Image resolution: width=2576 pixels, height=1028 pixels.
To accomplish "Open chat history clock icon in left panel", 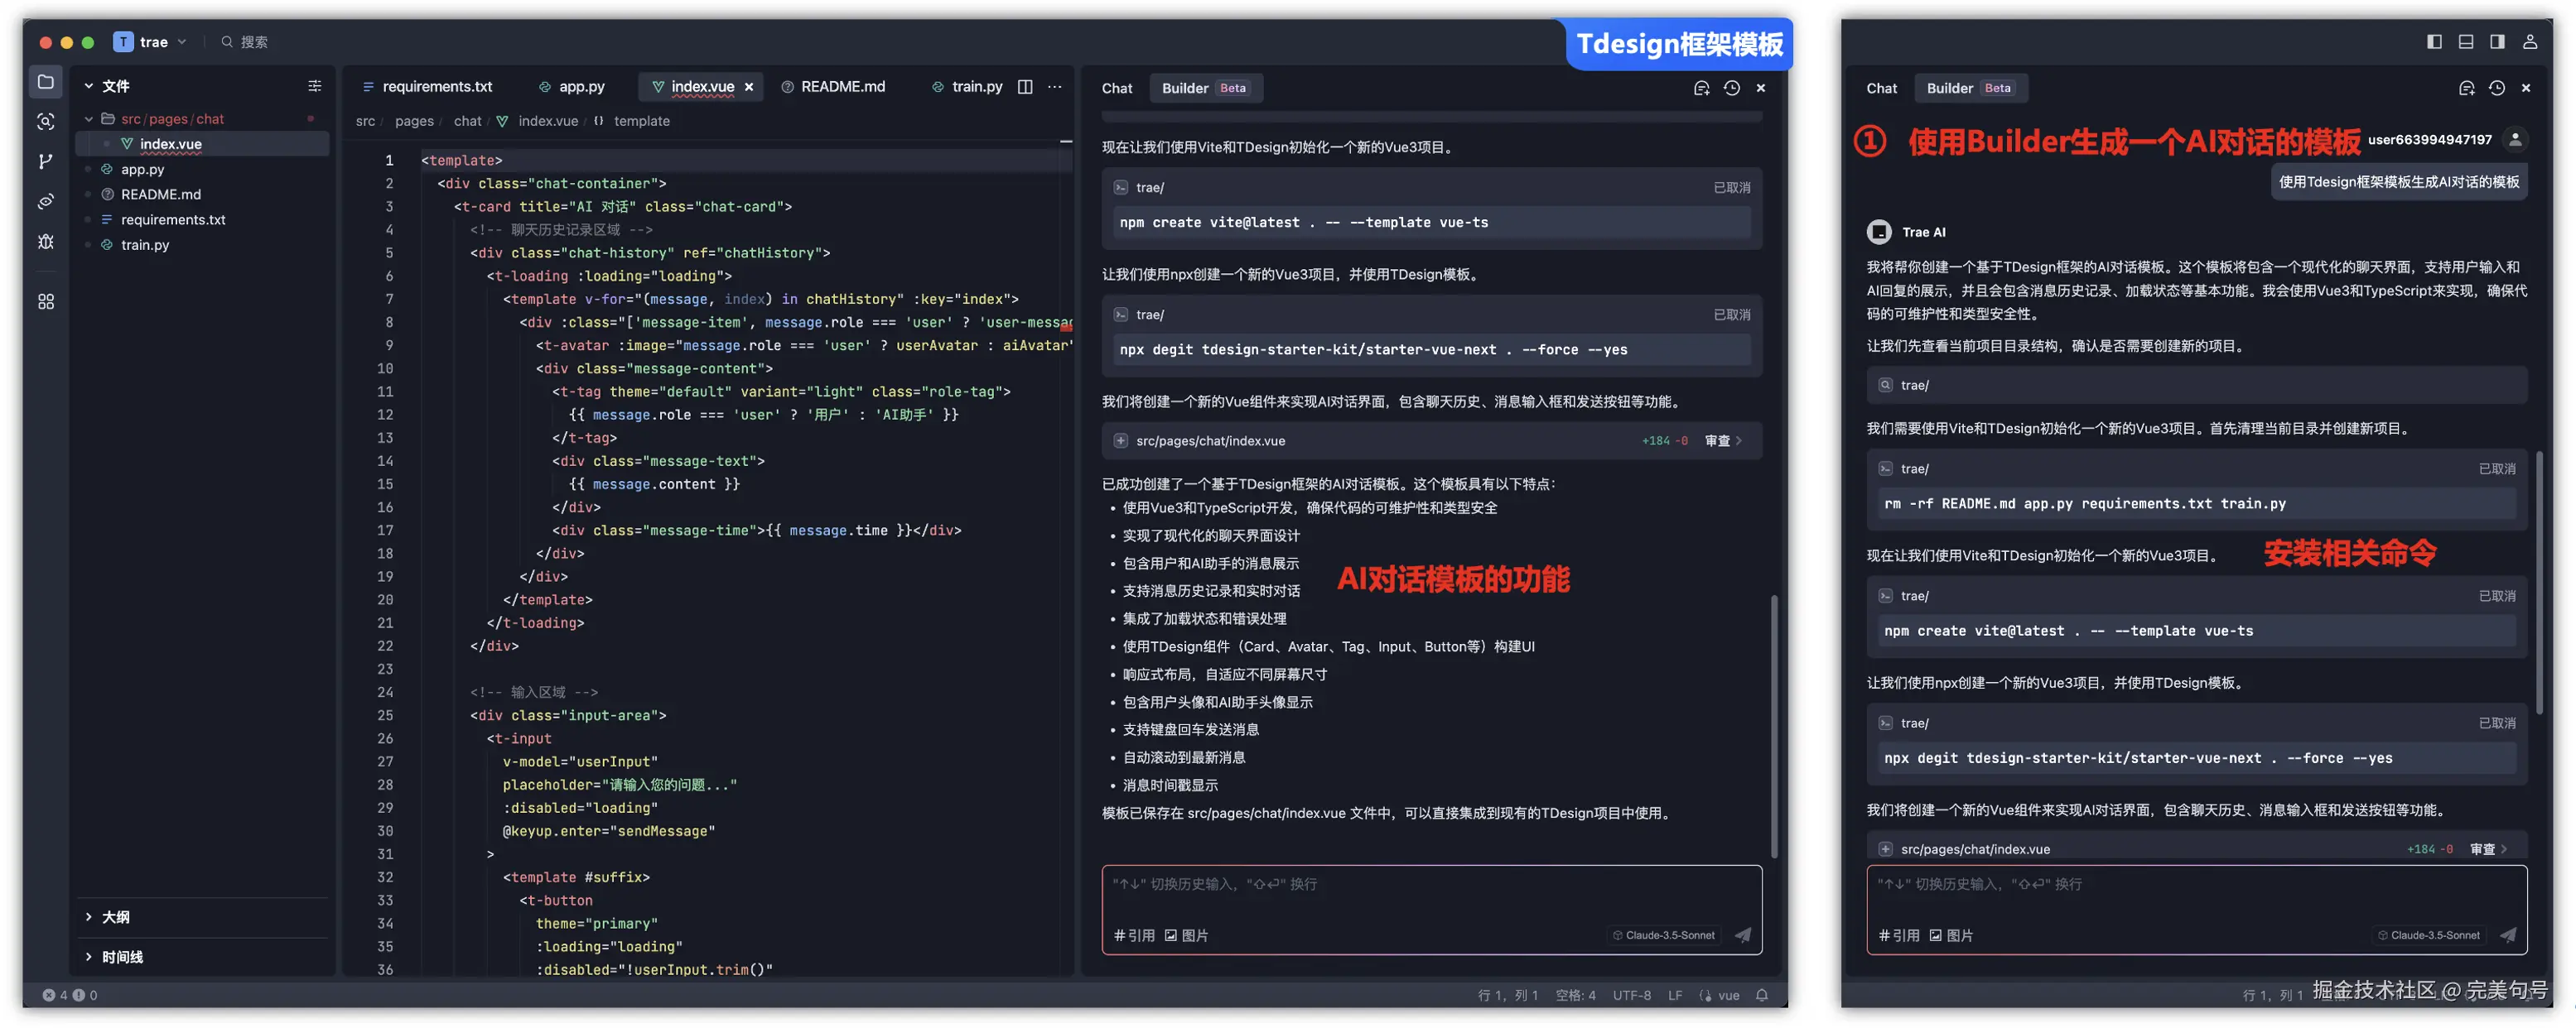I will [1732, 88].
